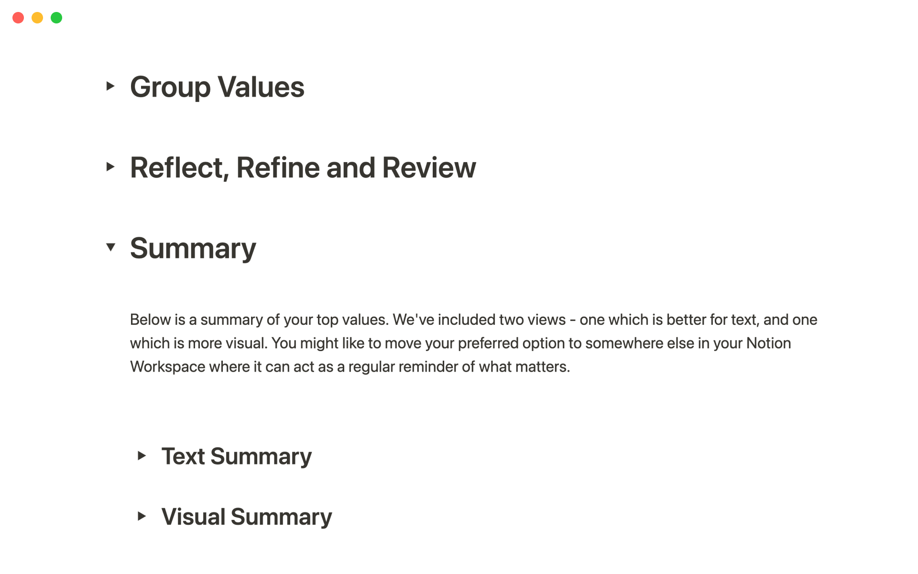This screenshot has width=918, height=574.
Task: Collapse the Summary section toggle arrow
Action: click(110, 247)
